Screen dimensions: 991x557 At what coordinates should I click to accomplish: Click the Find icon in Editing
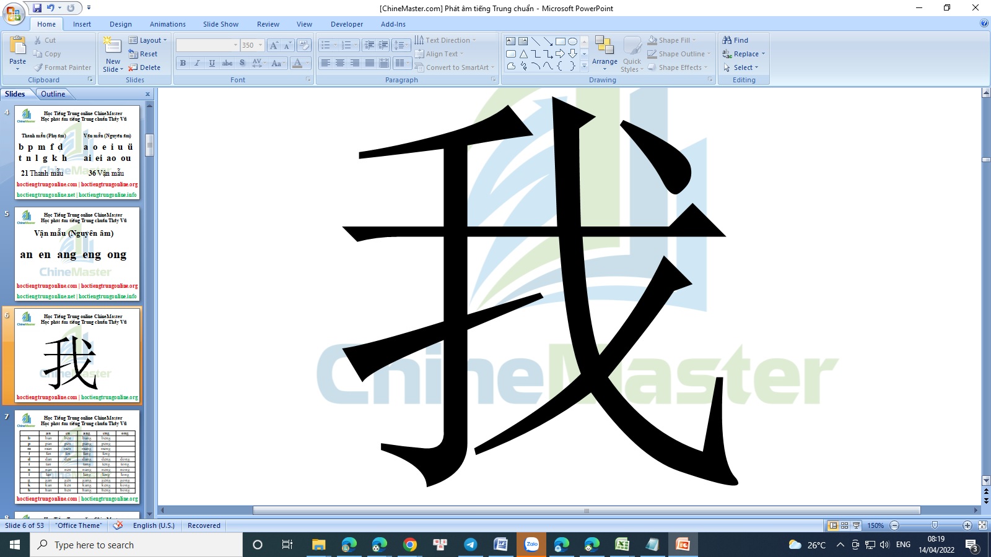click(x=735, y=40)
